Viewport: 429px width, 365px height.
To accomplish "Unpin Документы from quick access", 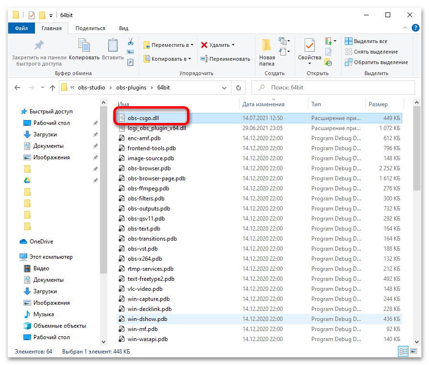I will pyautogui.click(x=96, y=146).
